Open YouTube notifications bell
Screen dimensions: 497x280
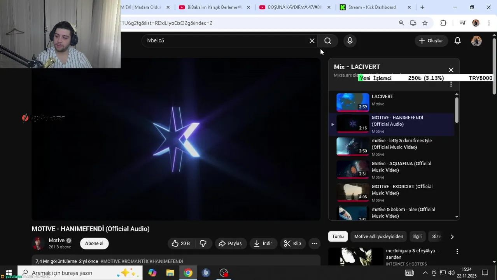[458, 41]
